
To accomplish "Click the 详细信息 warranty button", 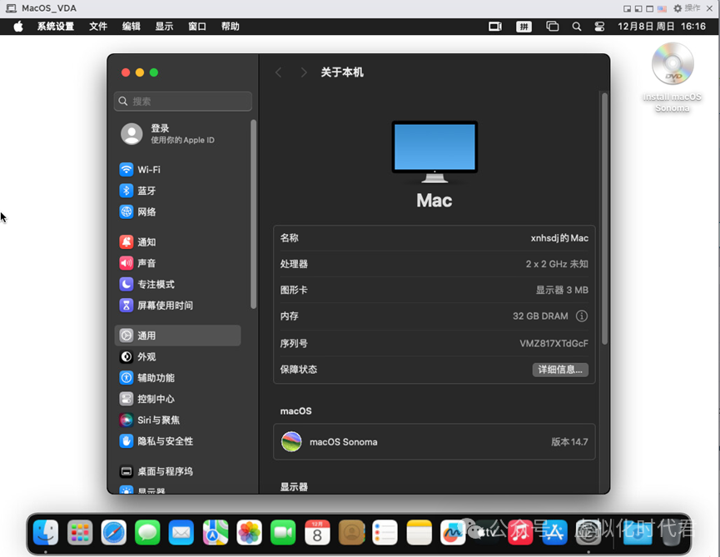I will pyautogui.click(x=560, y=369).
